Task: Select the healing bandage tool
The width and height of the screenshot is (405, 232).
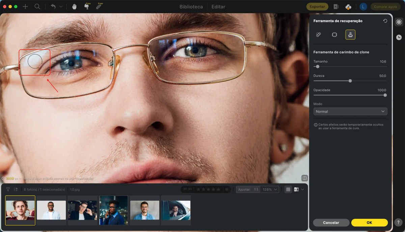Action: (x=318, y=35)
